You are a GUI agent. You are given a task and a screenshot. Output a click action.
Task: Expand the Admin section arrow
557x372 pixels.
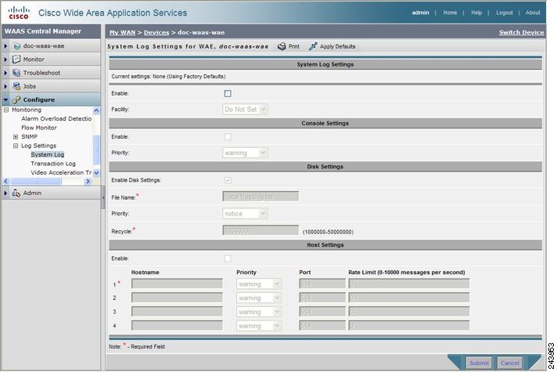(5, 193)
